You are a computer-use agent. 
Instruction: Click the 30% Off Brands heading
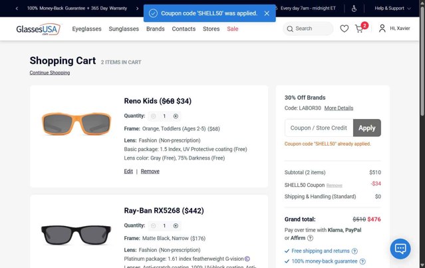pyautogui.click(x=305, y=98)
